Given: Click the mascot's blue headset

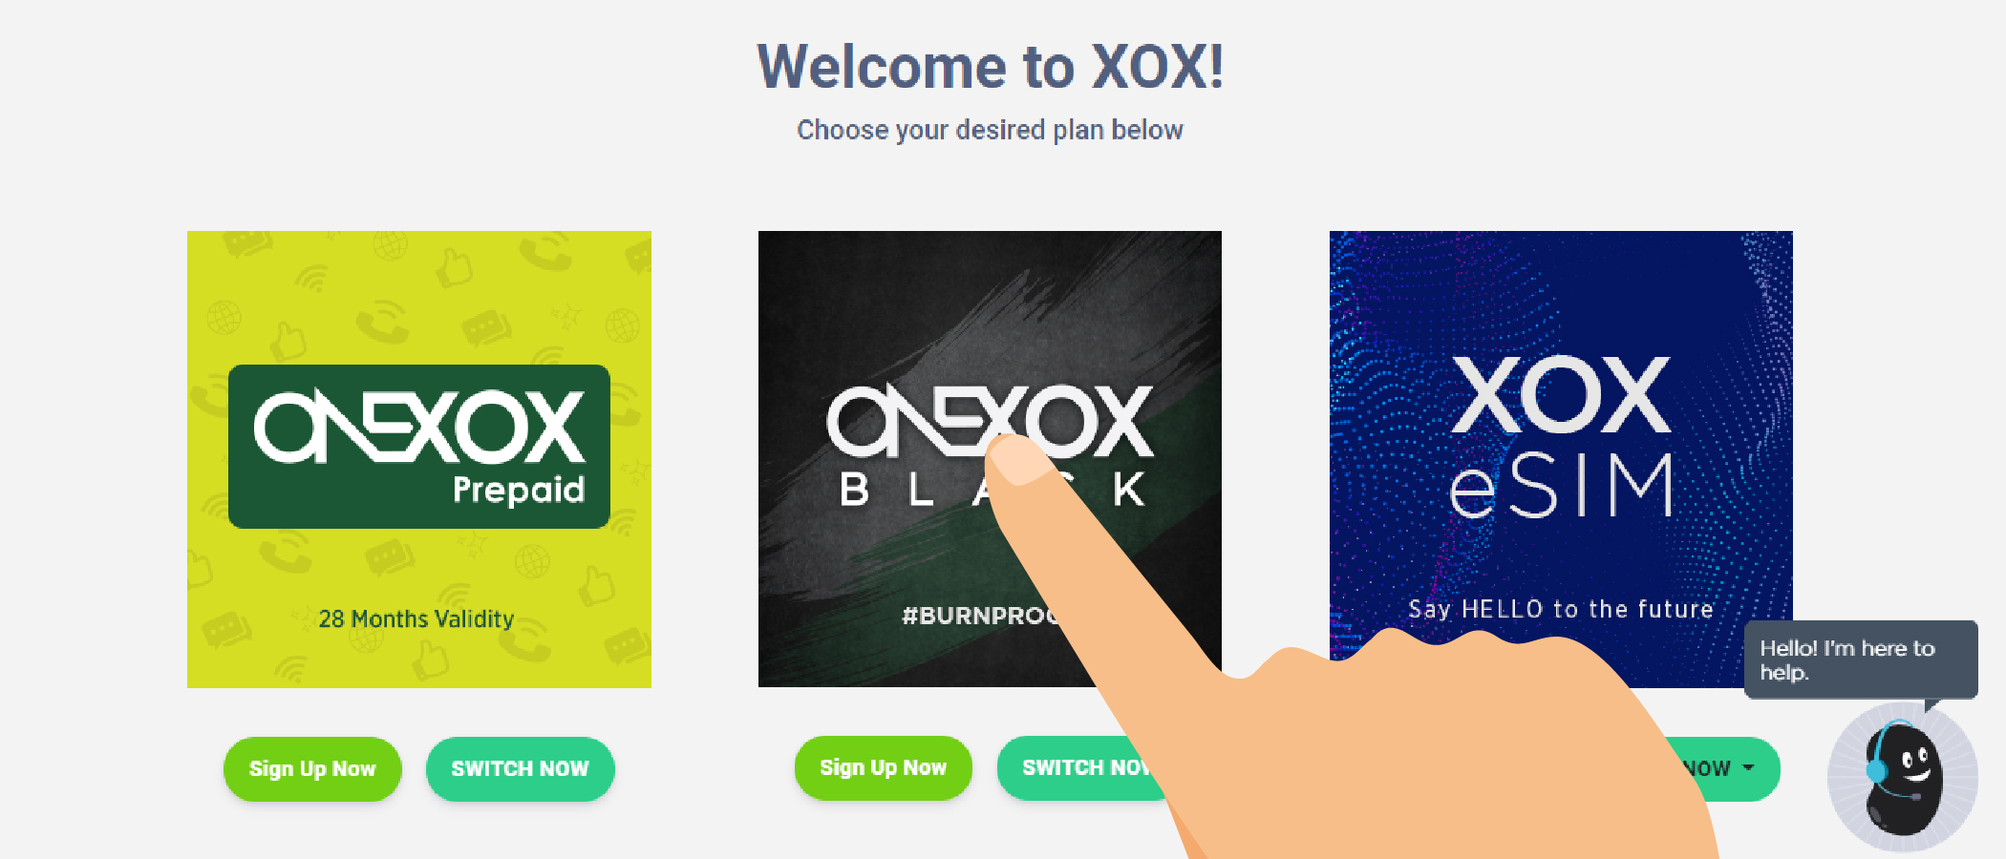Looking at the screenshot, I should pos(1878,756).
